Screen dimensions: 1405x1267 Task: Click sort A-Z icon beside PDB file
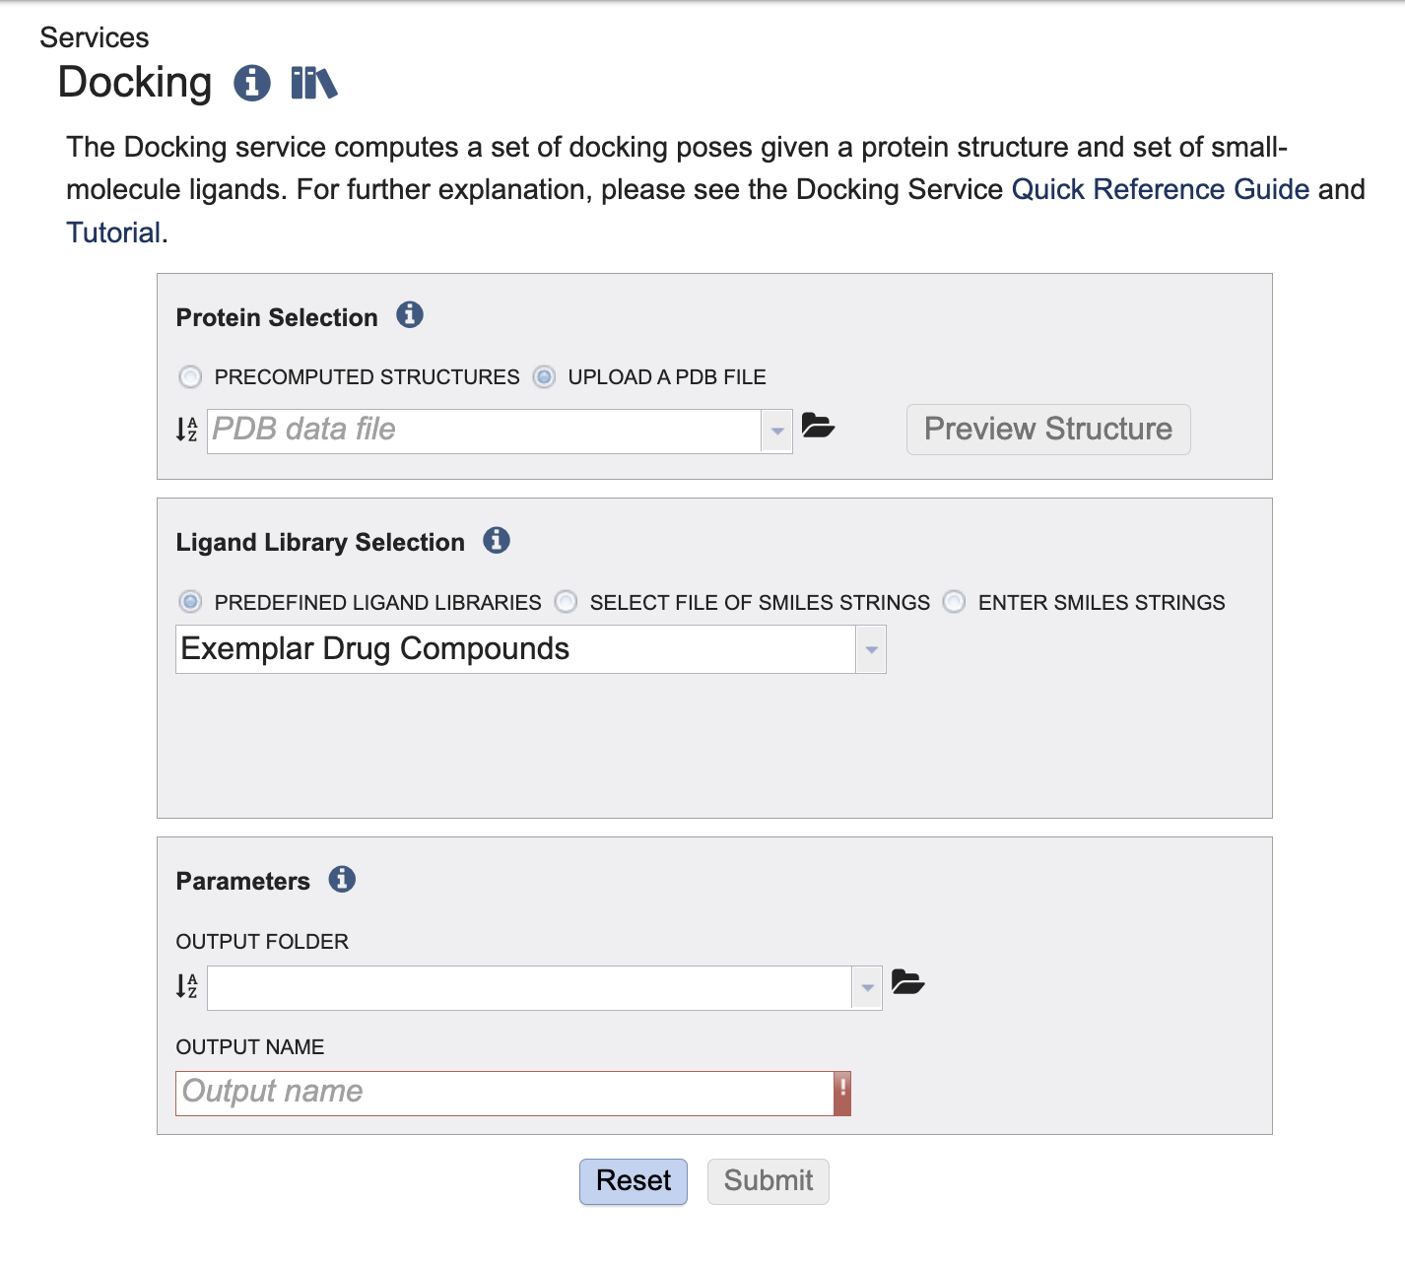pyautogui.click(x=186, y=430)
